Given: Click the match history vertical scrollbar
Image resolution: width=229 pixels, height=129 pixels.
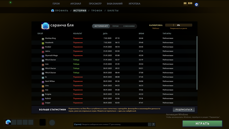Looking at the screenshot, I should 197,63.
